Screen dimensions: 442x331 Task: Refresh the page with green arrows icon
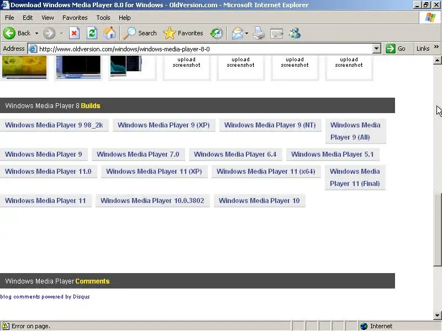click(92, 33)
